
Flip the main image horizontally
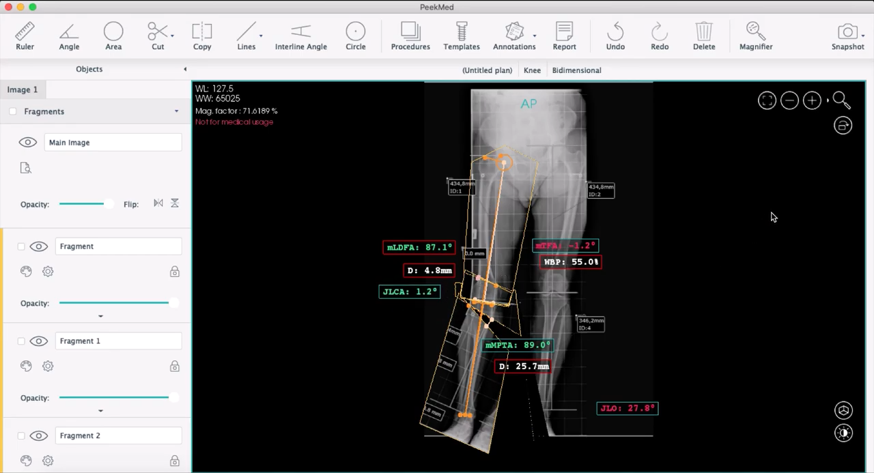coord(158,203)
